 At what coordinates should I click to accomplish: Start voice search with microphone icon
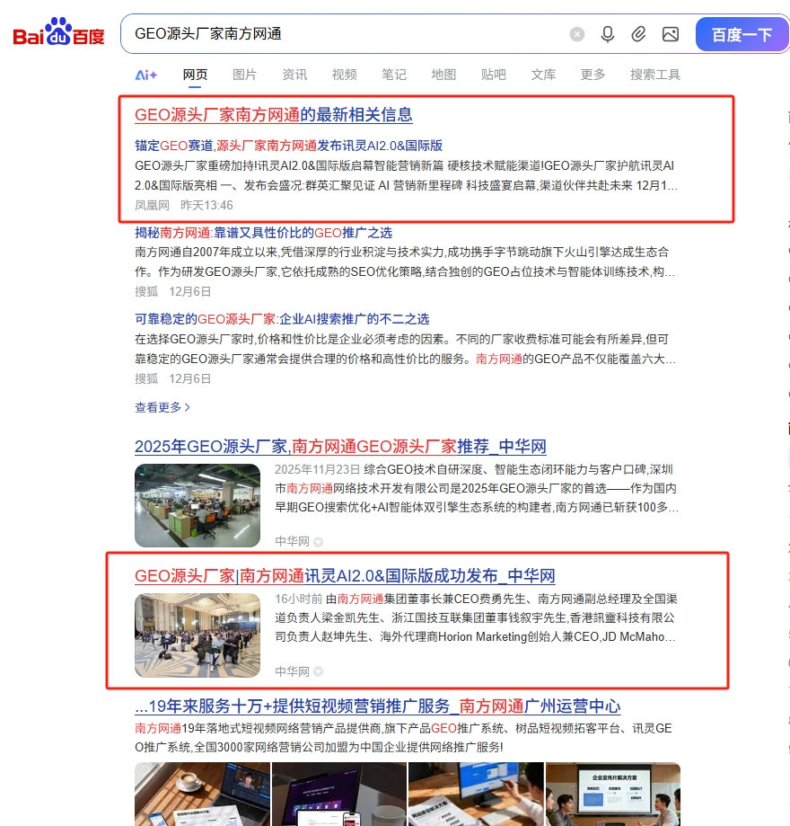[x=608, y=34]
